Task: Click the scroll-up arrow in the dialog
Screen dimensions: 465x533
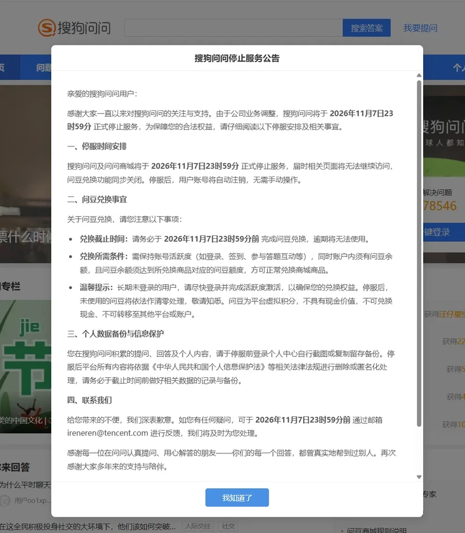Action: pos(419,76)
